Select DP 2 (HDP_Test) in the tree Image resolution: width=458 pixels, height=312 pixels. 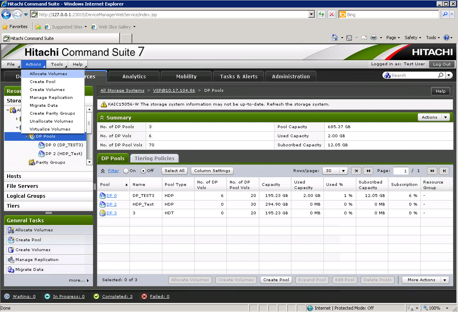[64, 153]
